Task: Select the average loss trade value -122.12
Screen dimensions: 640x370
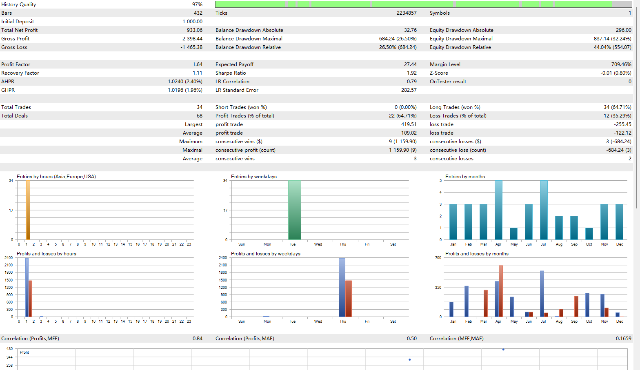Action: (x=622, y=133)
